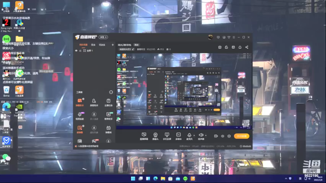
Task: Click the 953 heat value beside the flame
Action: tap(162, 49)
